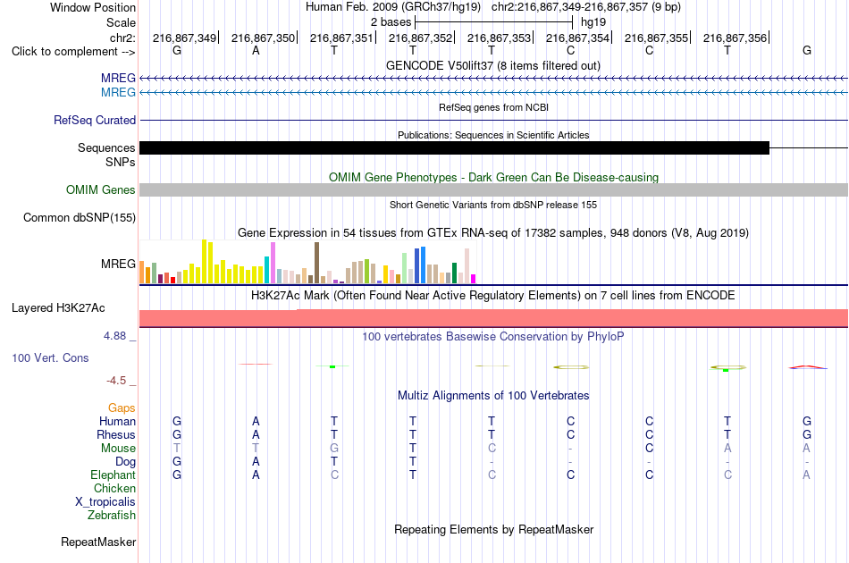Click the 4.88 PhyloP upper scale value
This screenshot has height=563, width=849.
point(114,336)
